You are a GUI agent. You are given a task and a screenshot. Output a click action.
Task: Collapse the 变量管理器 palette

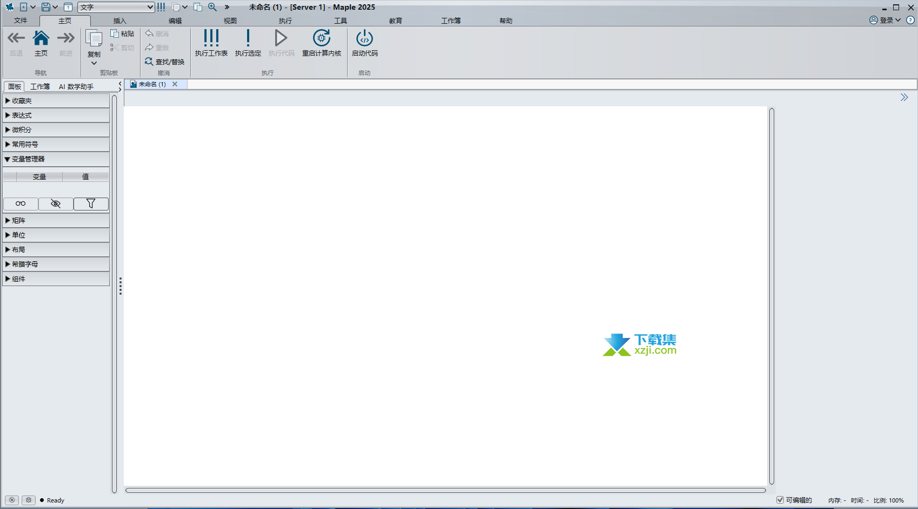coord(56,159)
